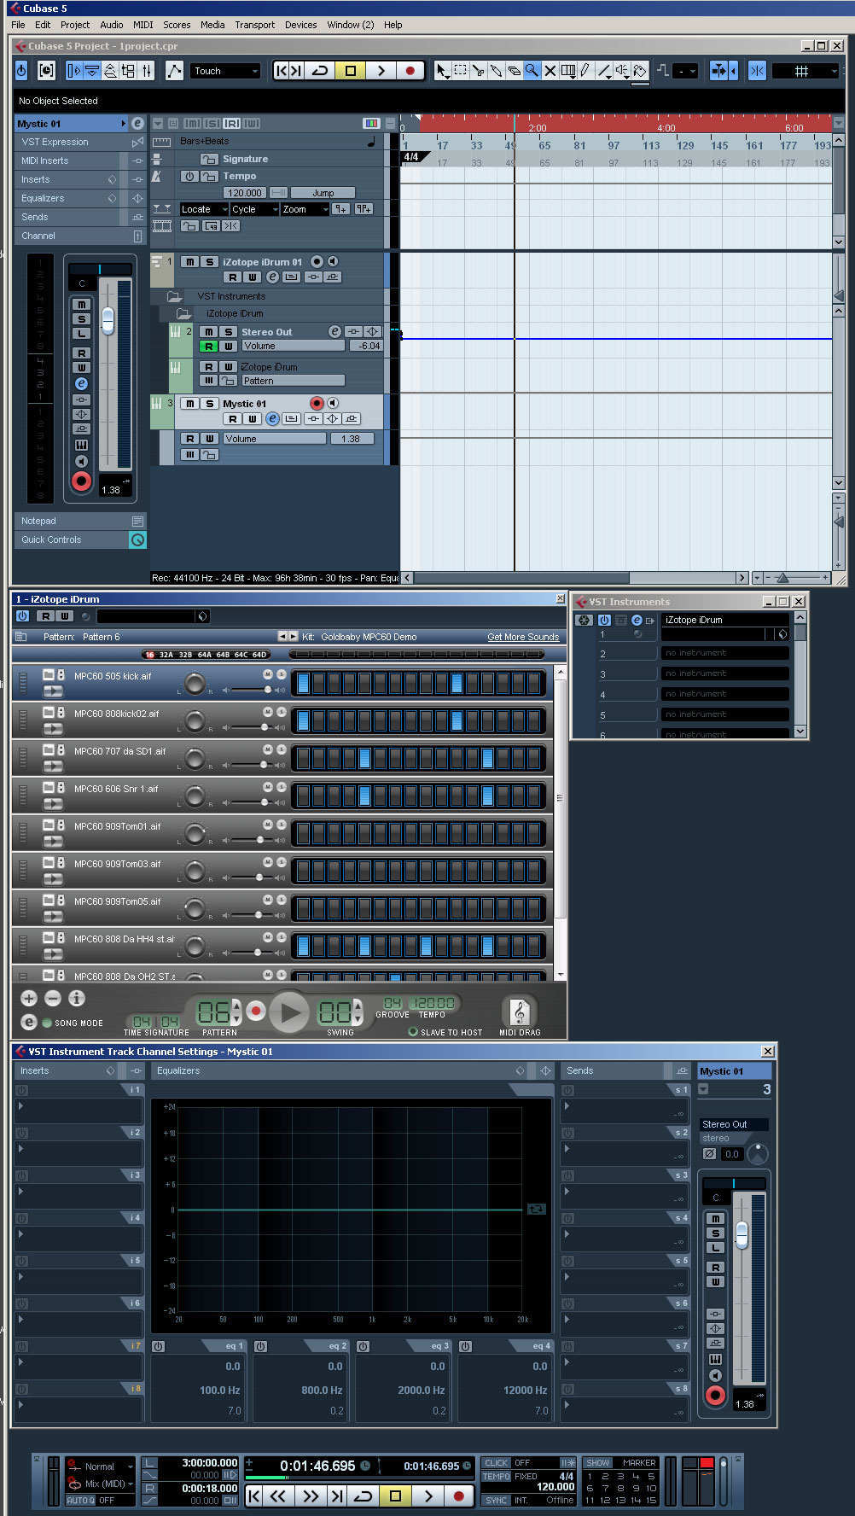Click iDrum remove channel minus button
This screenshot has height=1516, width=855.
coord(53,998)
